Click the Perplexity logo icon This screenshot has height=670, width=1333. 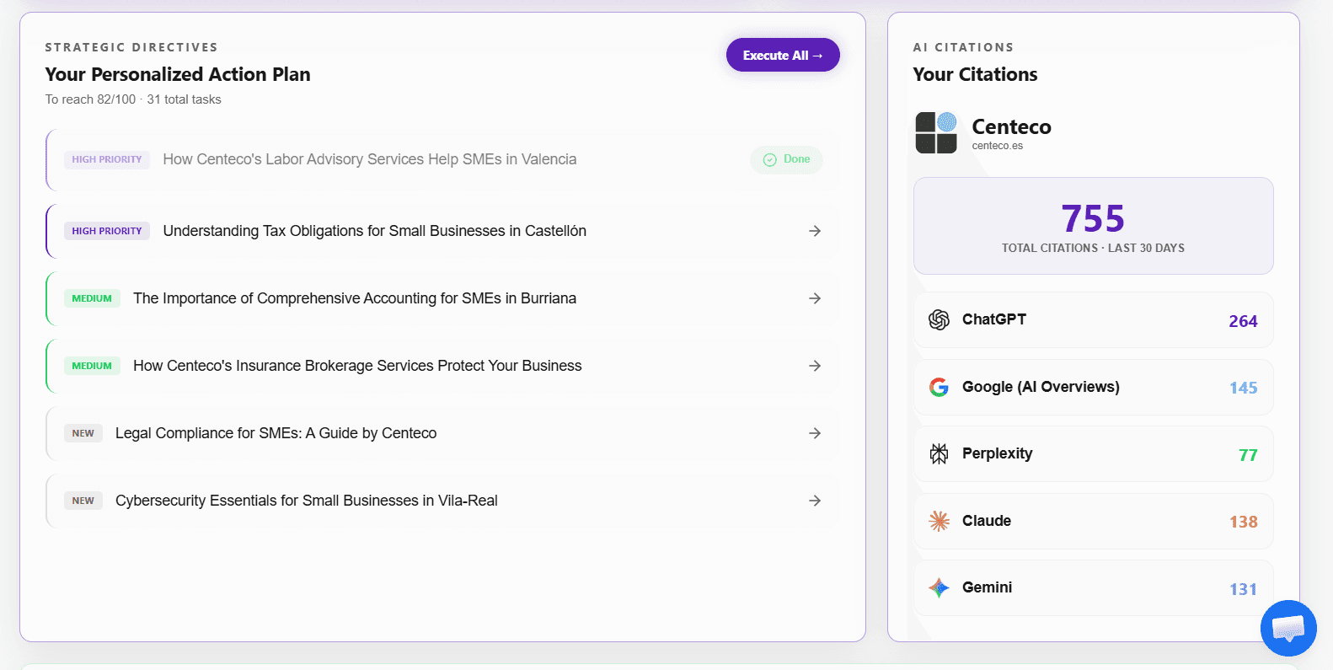point(939,453)
